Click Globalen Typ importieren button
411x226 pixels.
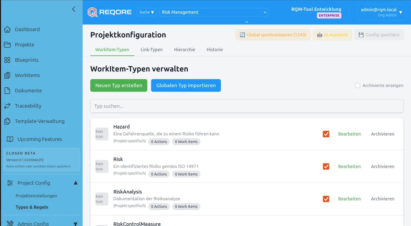coord(186,85)
